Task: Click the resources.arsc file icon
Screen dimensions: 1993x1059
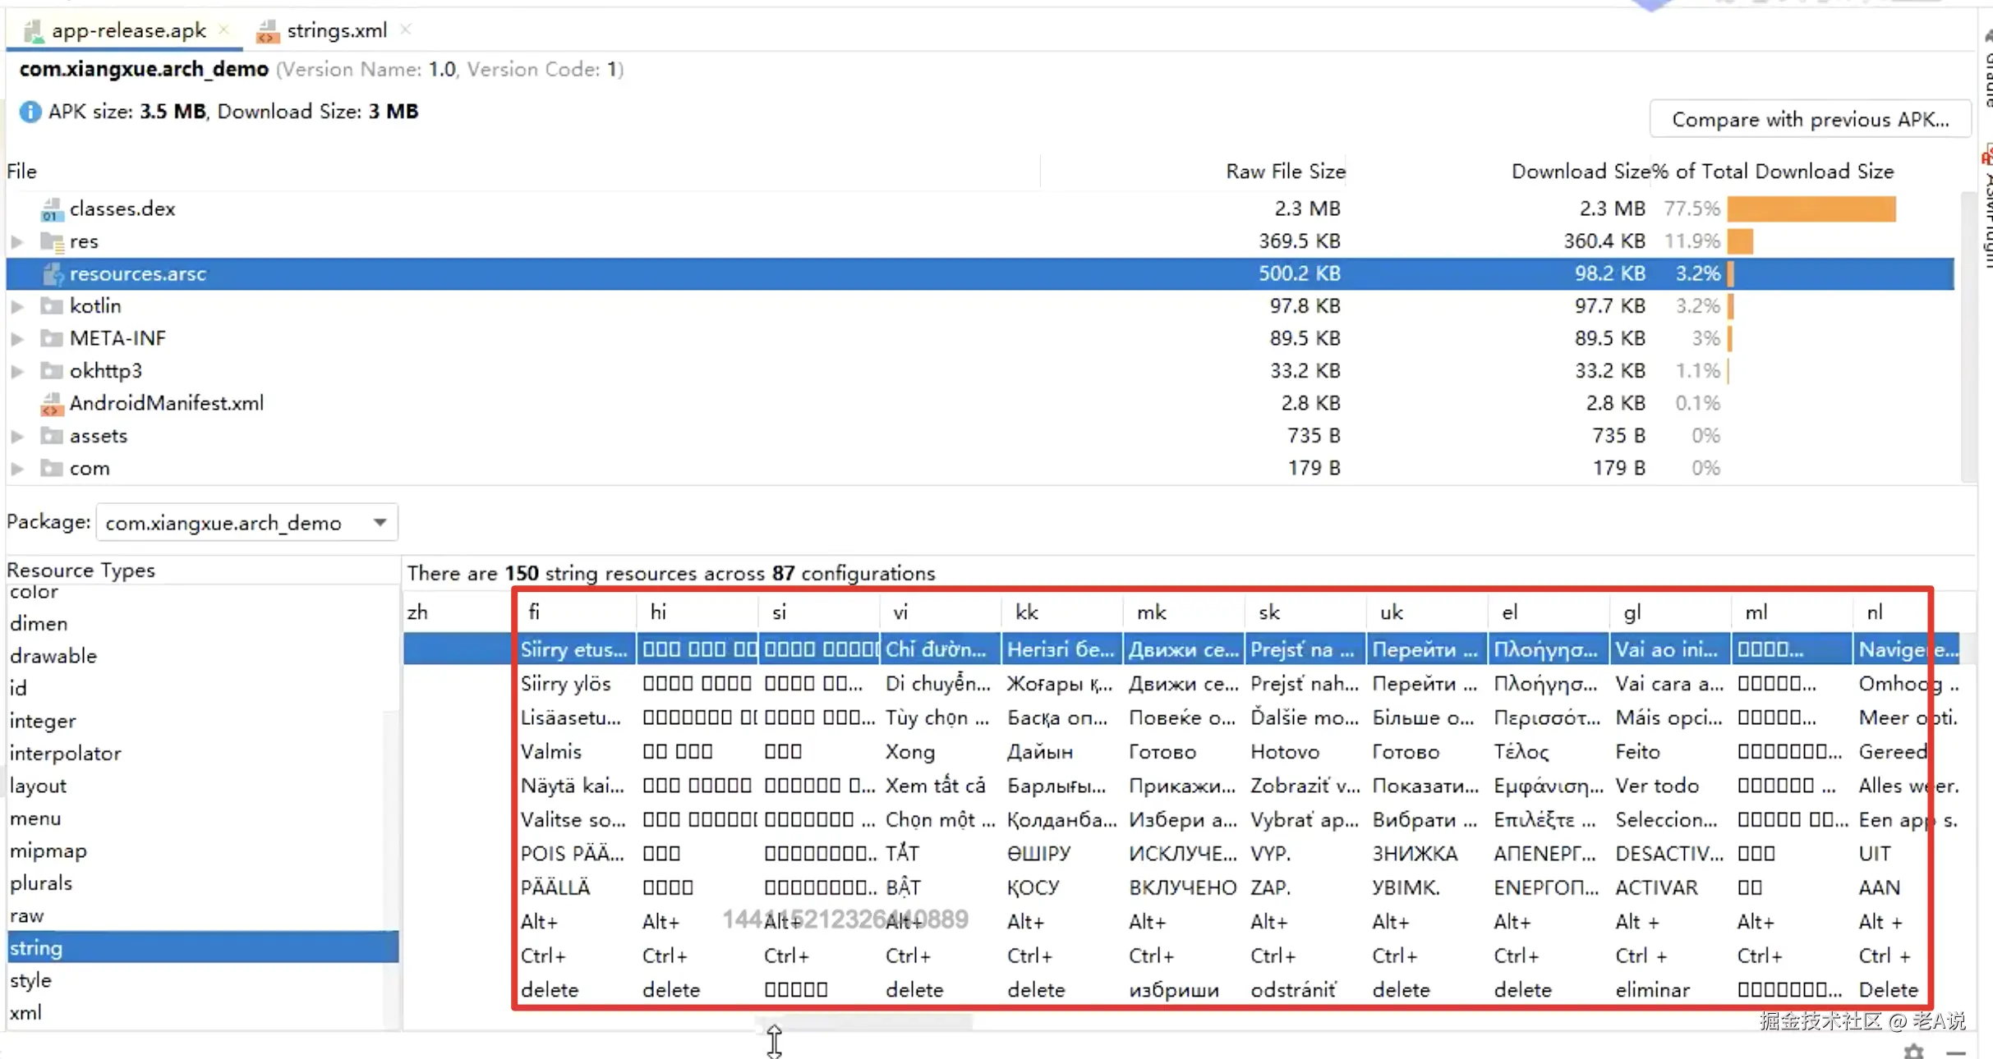Action: (x=53, y=274)
